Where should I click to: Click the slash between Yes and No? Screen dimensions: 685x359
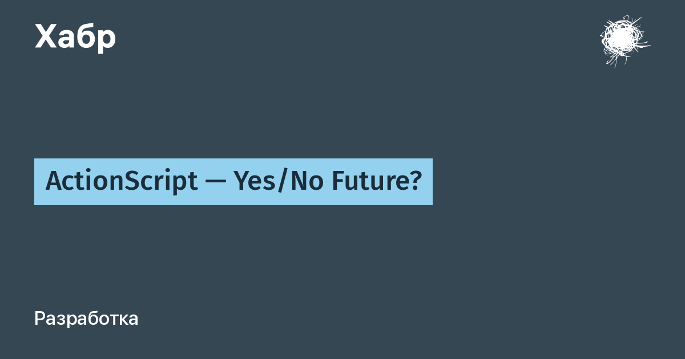pyautogui.click(x=280, y=182)
